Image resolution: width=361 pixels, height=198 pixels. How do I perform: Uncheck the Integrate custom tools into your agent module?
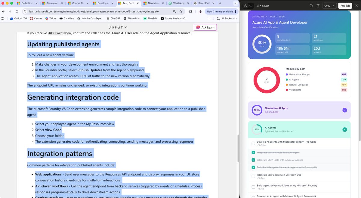[x=253, y=153]
